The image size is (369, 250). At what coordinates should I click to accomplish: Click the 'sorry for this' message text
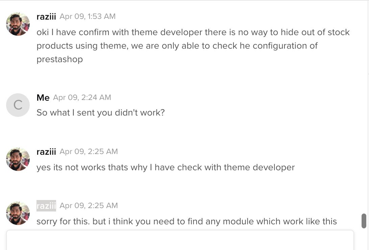(x=187, y=222)
